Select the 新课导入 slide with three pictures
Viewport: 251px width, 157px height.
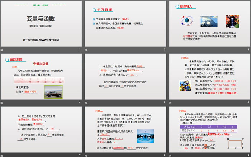point(210,24)
